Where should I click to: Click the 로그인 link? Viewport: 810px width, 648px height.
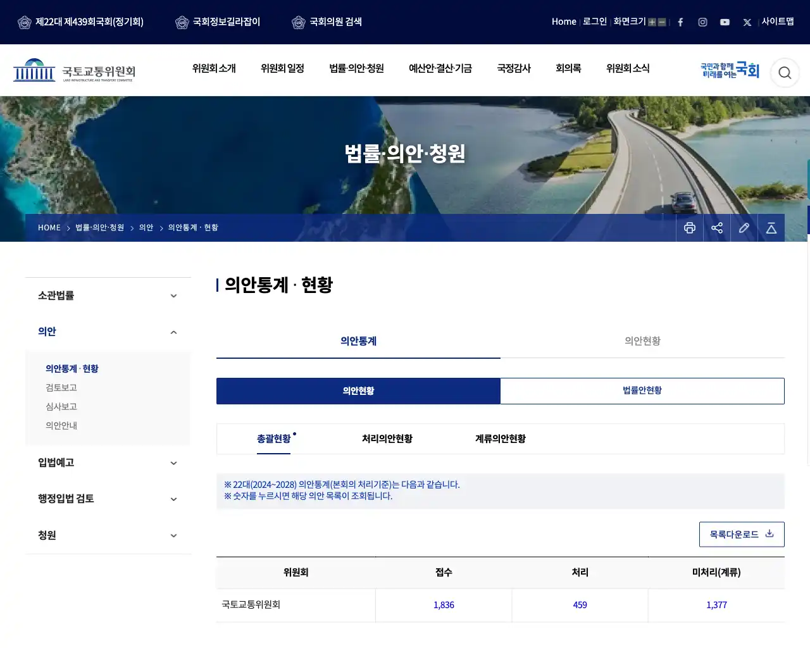tap(595, 22)
